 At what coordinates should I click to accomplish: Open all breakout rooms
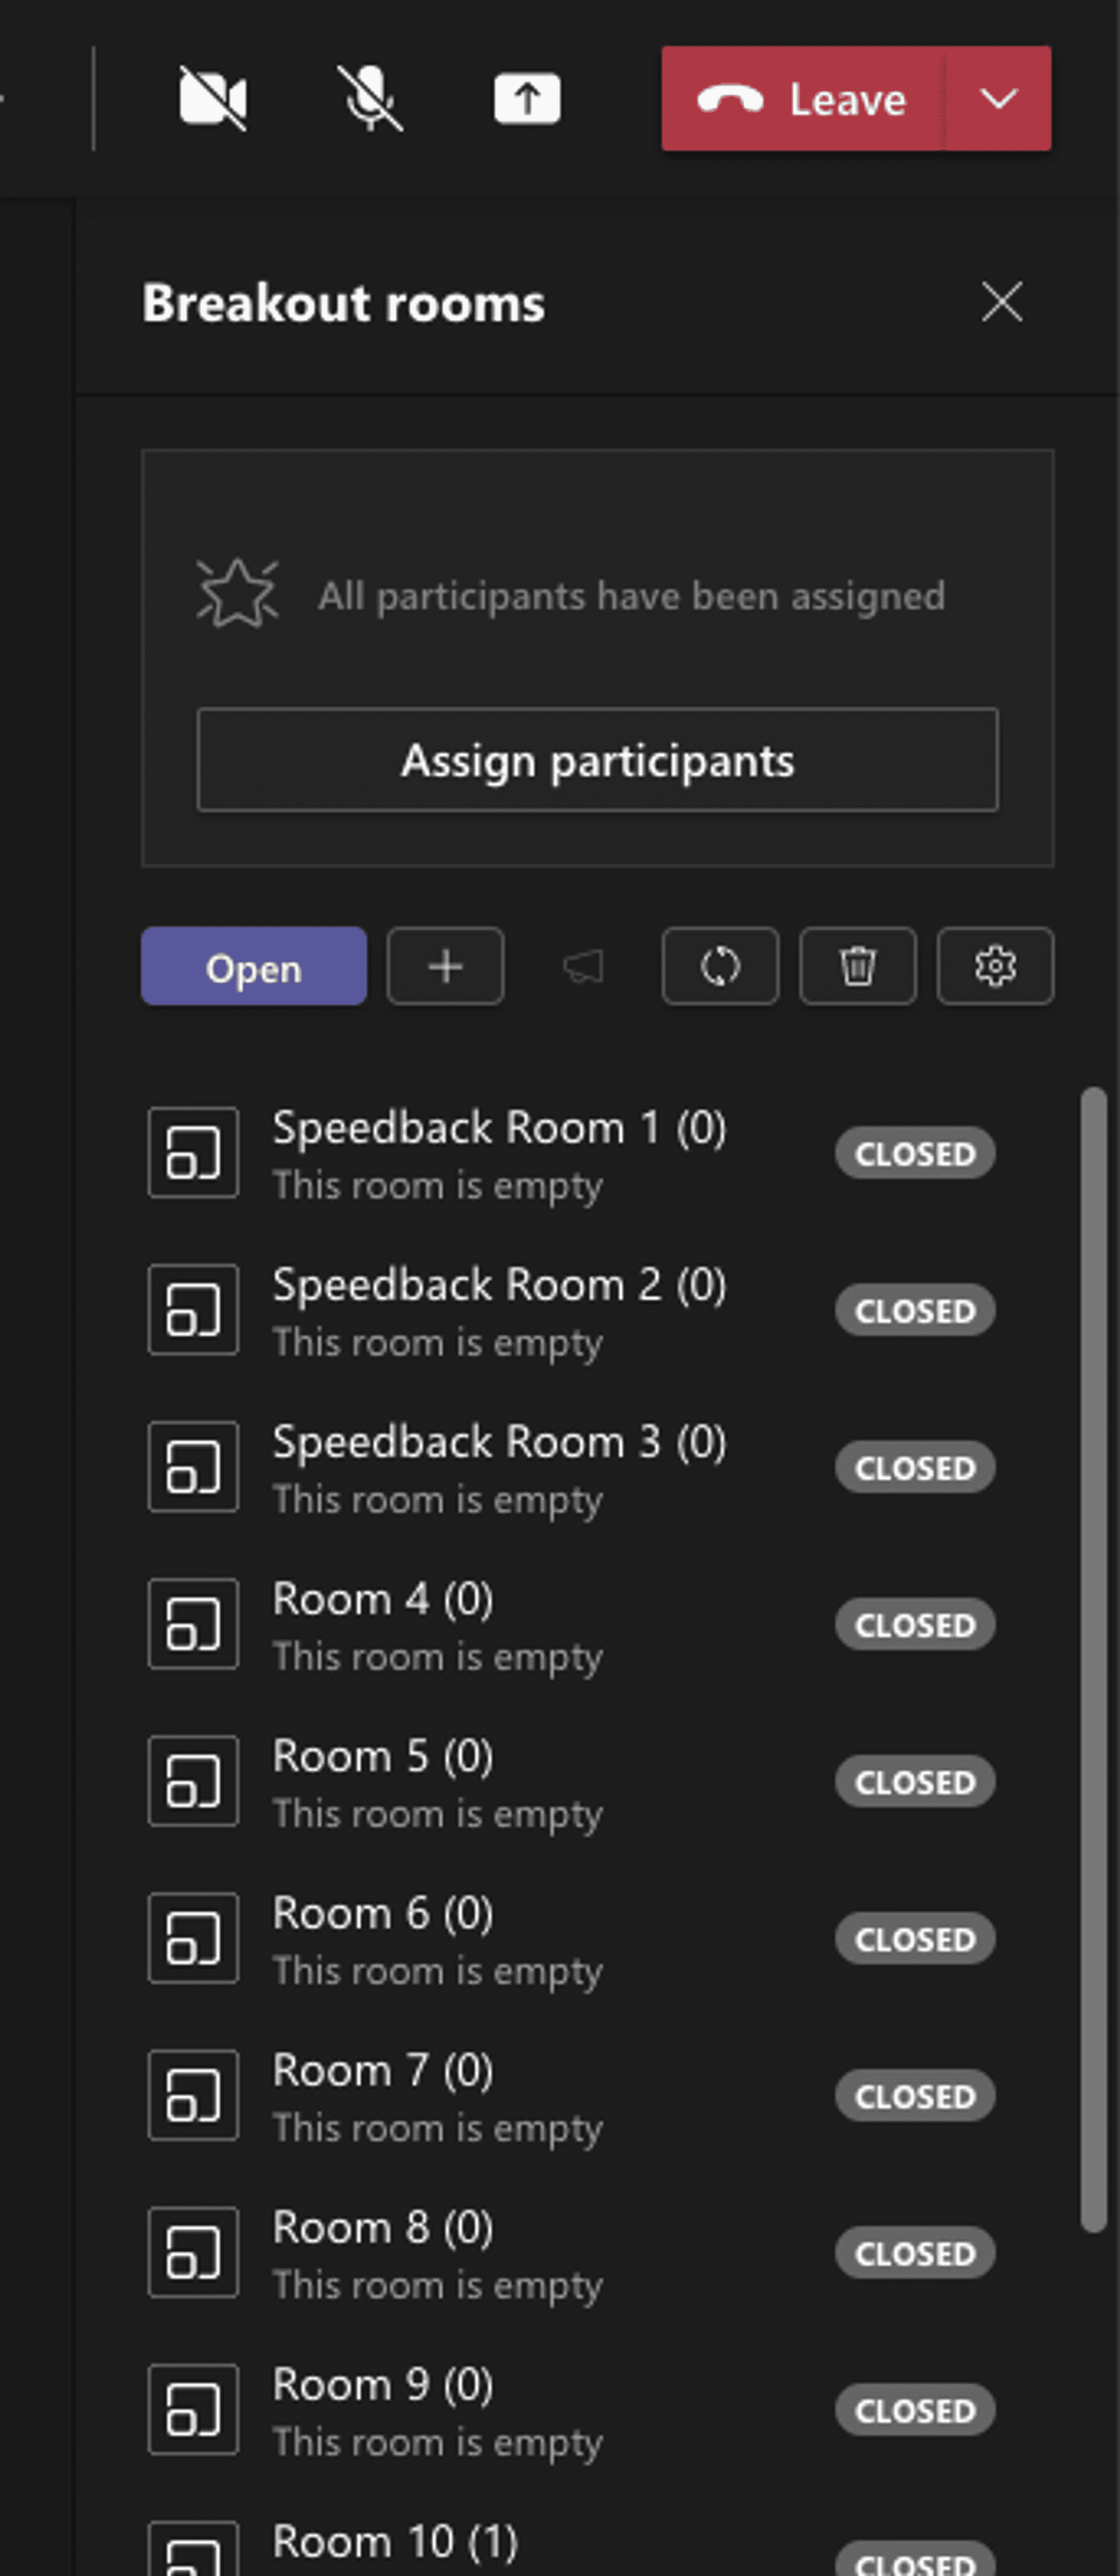(x=253, y=966)
